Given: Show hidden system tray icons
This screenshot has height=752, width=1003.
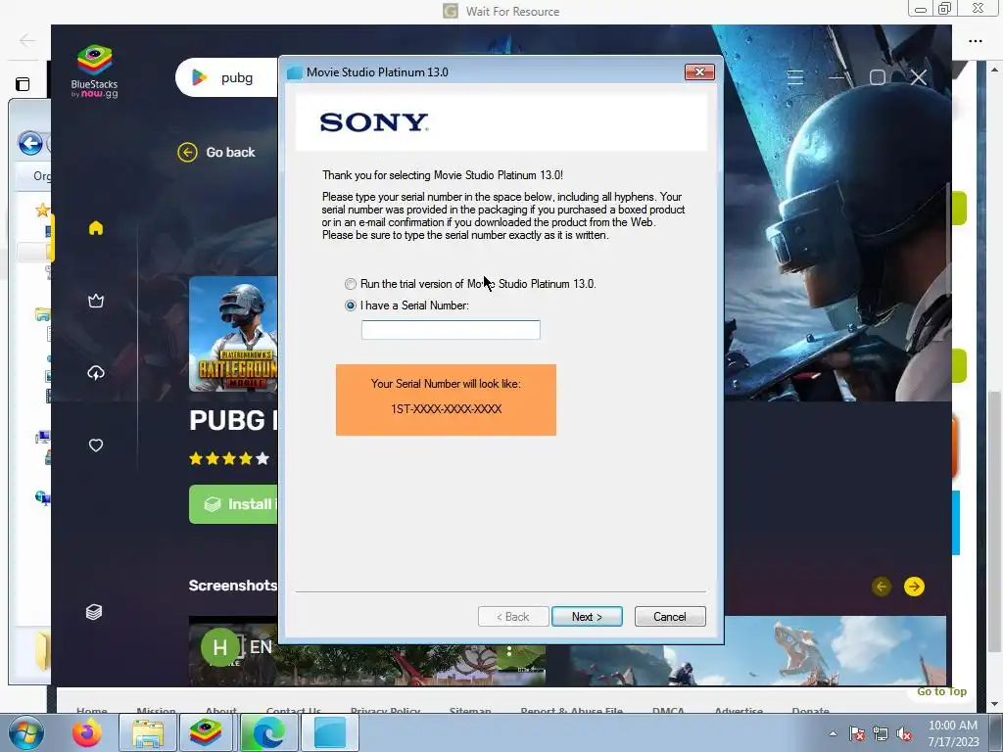Looking at the screenshot, I should click(x=833, y=733).
